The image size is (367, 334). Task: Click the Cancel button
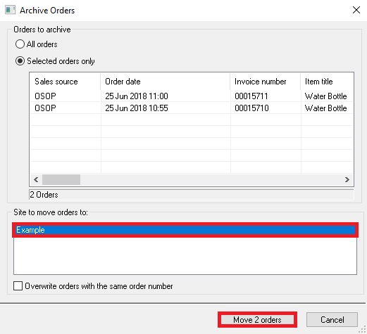coord(332,319)
